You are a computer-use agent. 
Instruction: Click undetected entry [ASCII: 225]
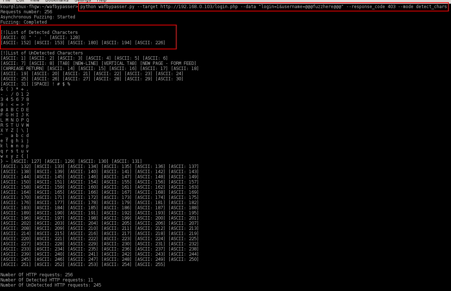coord(184,239)
